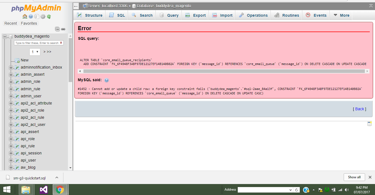Click the Recent tables button

[x=11, y=23]
